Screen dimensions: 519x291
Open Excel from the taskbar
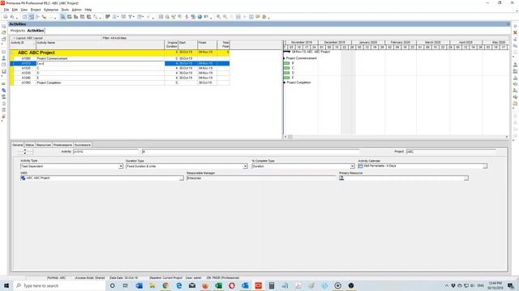[x=218, y=285]
